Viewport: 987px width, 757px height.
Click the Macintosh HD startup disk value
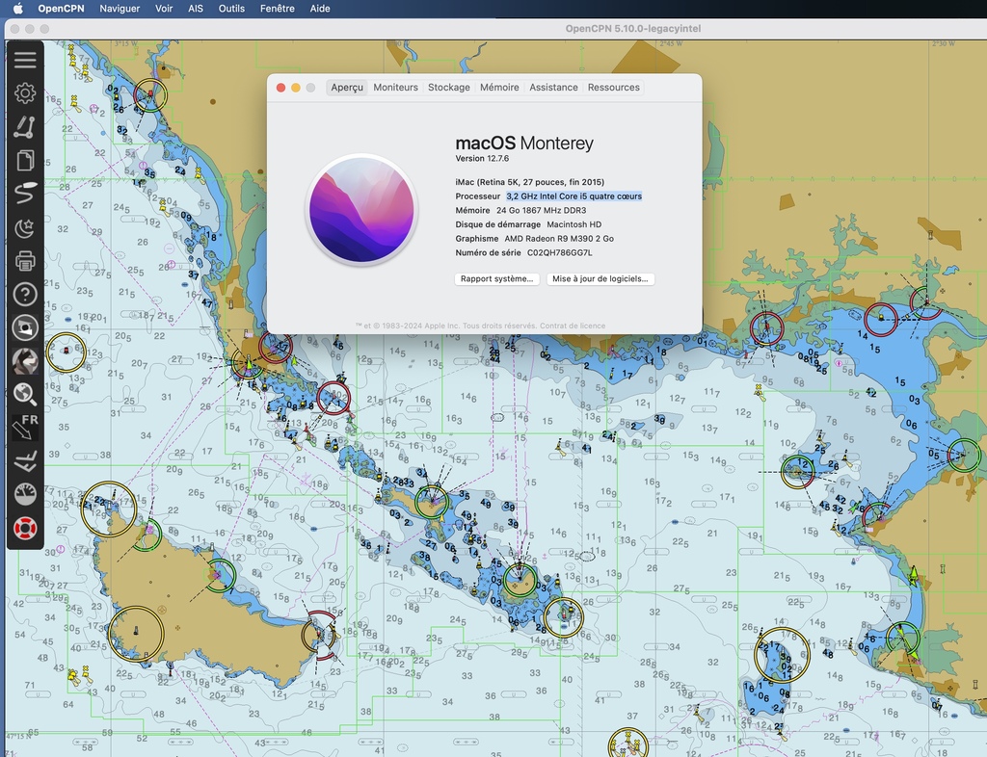click(574, 224)
